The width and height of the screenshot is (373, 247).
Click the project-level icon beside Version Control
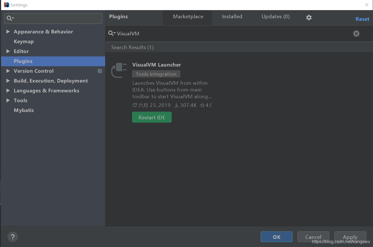click(x=100, y=71)
